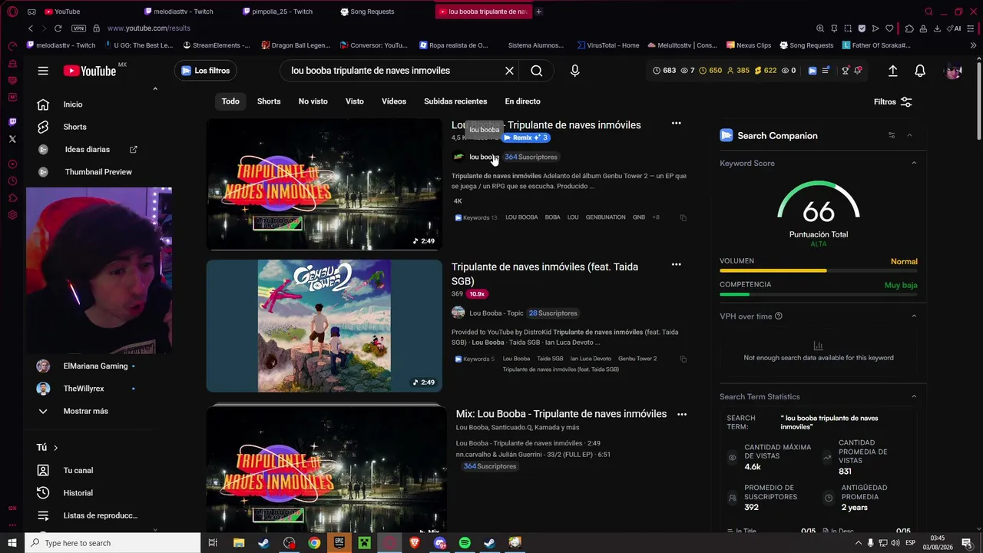
Task: Open Spotify from the Windows taskbar
Action: point(465,543)
